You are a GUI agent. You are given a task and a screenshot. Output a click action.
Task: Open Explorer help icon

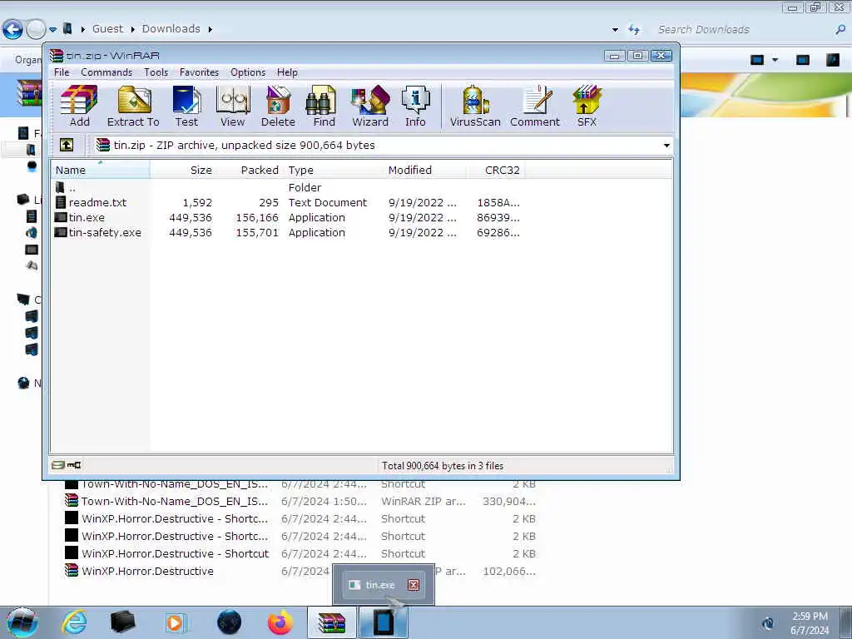coord(833,60)
